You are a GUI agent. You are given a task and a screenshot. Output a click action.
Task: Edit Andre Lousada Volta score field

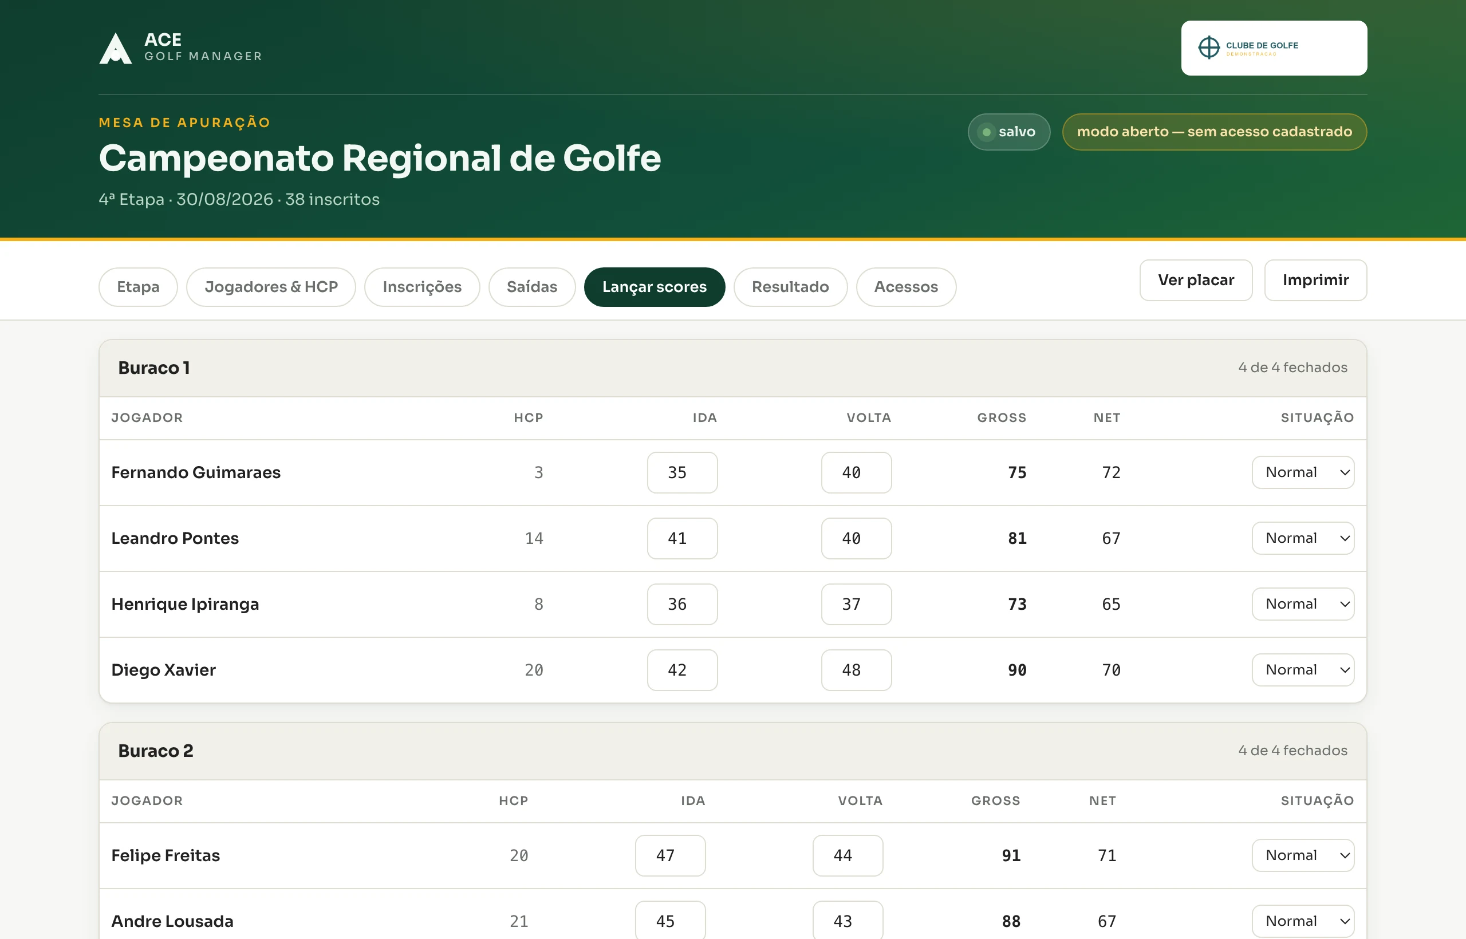click(x=848, y=921)
